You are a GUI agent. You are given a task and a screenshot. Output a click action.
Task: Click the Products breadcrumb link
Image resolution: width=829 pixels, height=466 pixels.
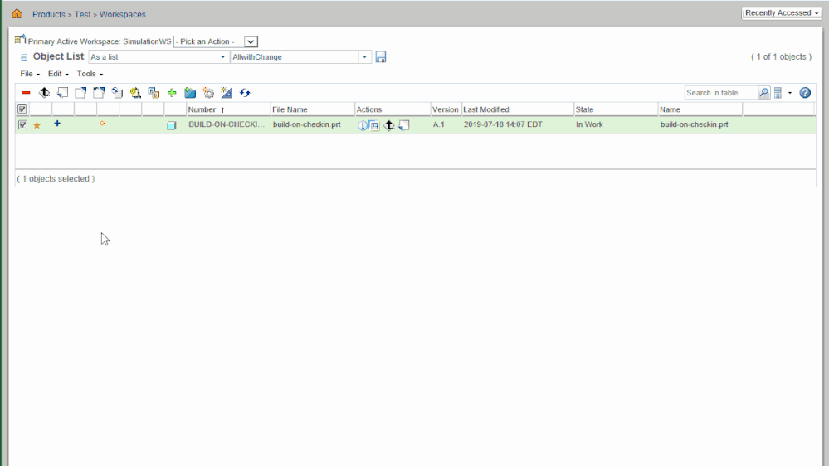49,14
